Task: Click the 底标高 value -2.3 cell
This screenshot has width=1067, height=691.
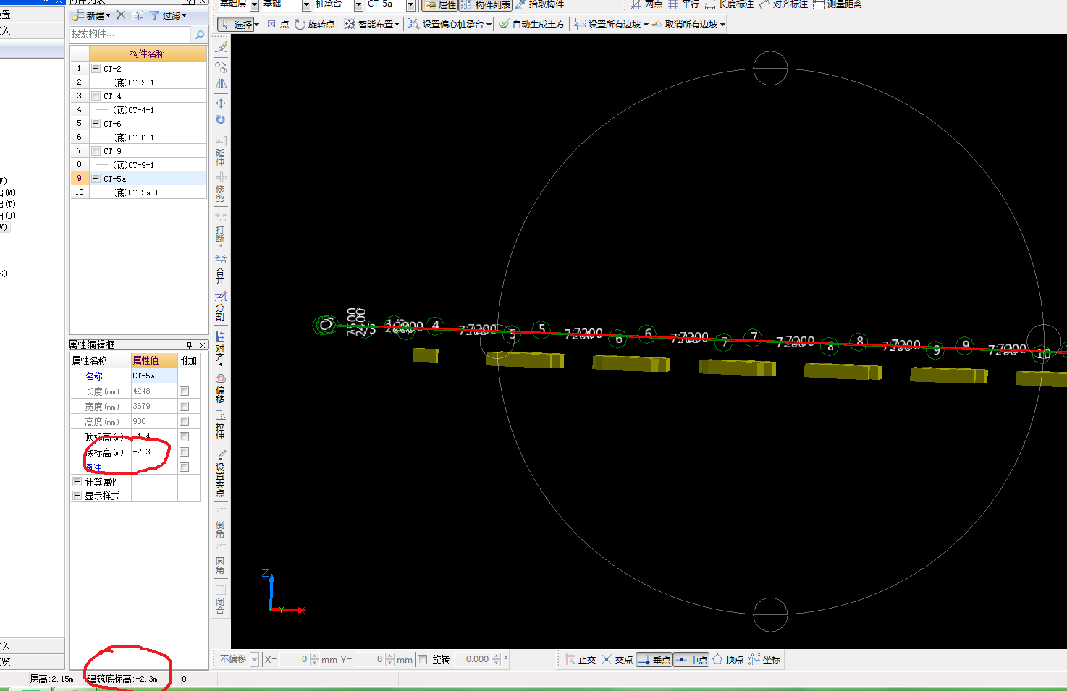Action: [154, 452]
